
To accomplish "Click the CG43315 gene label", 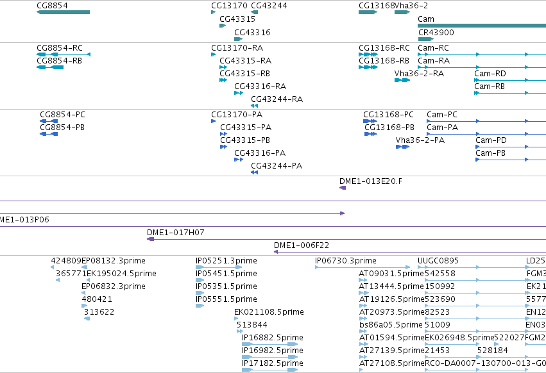I will pyautogui.click(x=237, y=19).
